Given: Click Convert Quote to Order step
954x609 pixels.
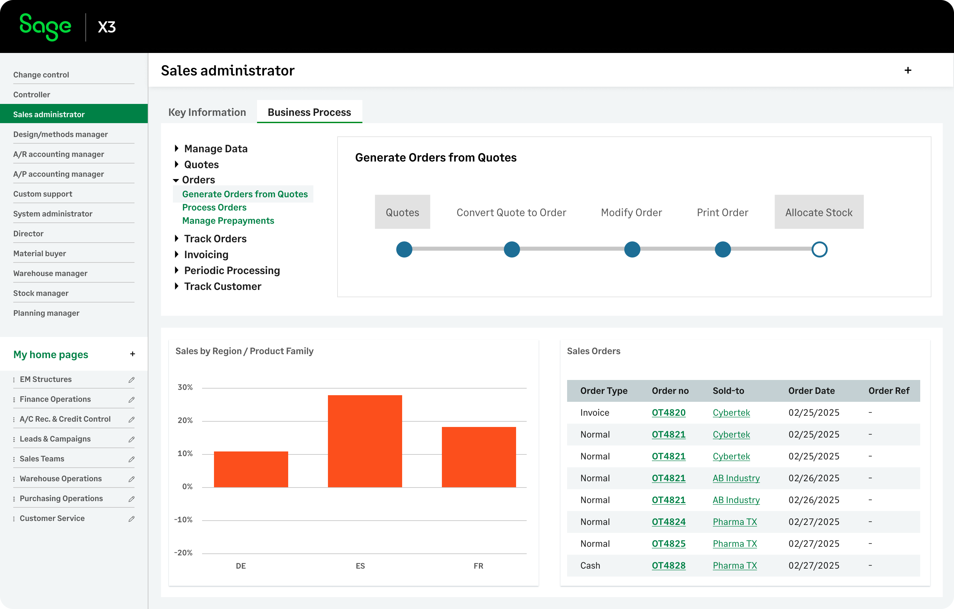Looking at the screenshot, I should (x=511, y=212).
